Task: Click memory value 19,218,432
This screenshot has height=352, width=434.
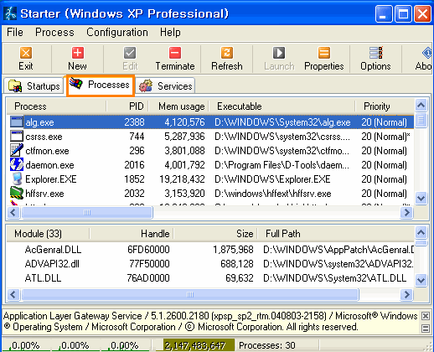Action: (x=182, y=179)
